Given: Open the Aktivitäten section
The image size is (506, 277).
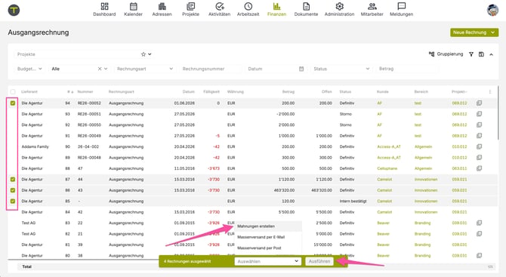Looking at the screenshot, I should point(220,9).
